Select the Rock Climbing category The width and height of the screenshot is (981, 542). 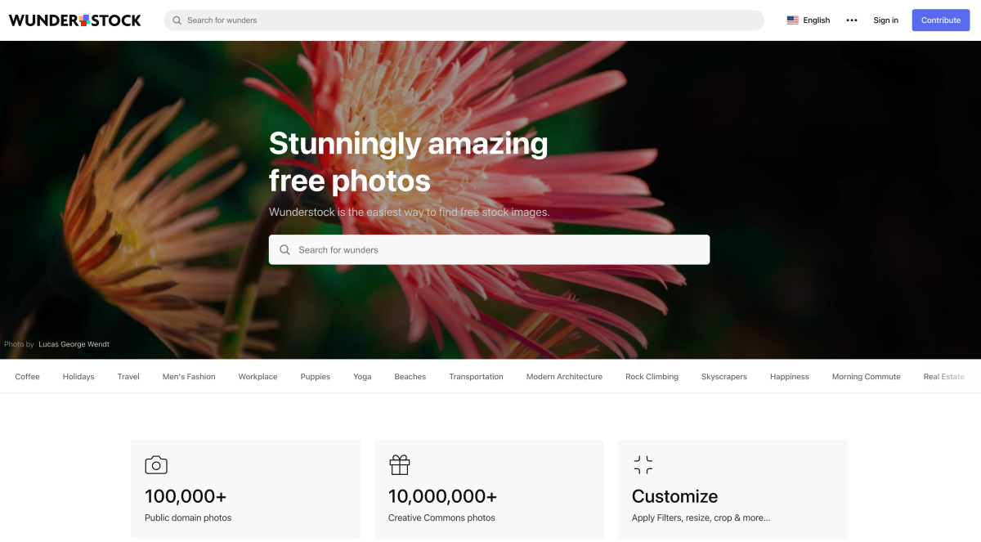coord(652,377)
